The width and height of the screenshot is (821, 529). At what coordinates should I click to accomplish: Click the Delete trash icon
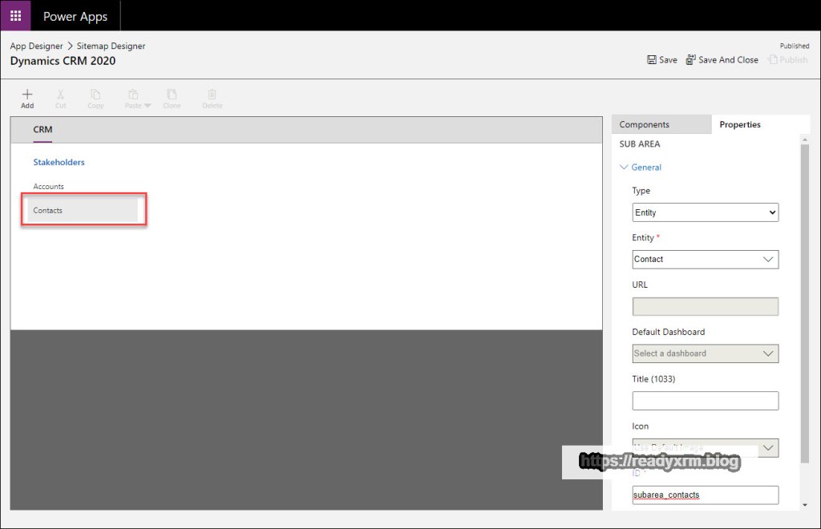point(212,95)
